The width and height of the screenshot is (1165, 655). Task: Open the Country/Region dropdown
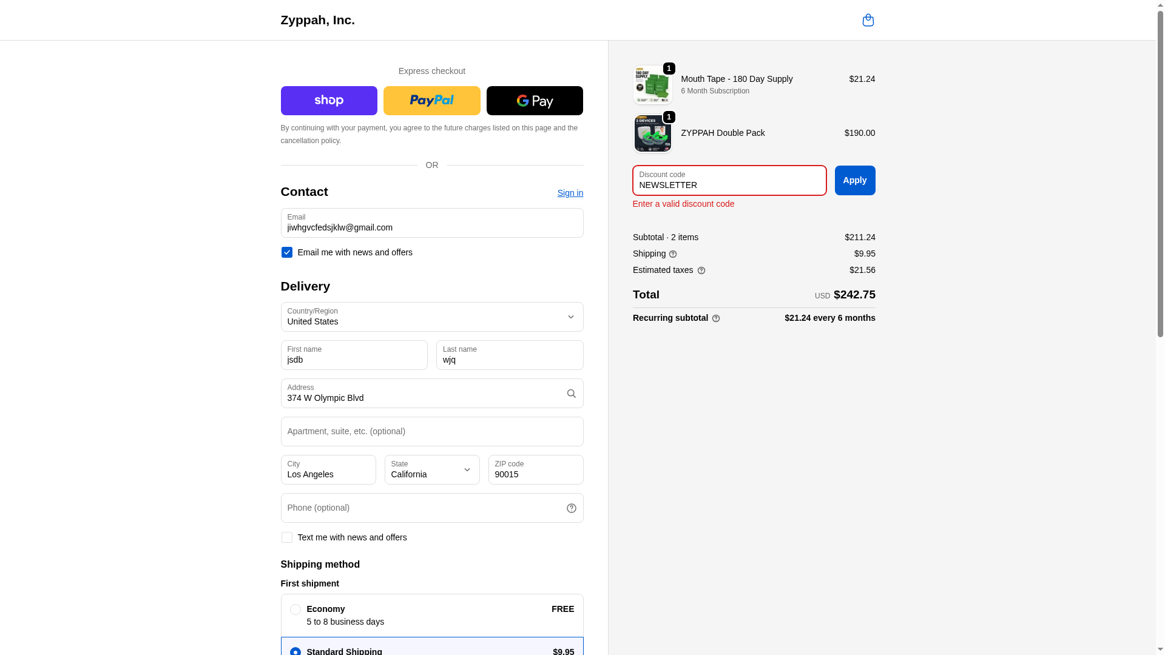pos(432,317)
